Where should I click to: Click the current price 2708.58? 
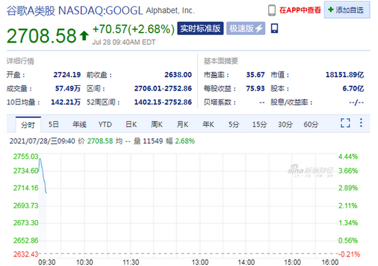(x=42, y=36)
